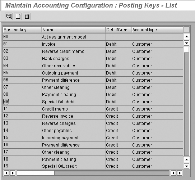Viewport: 195px width, 180px height.
Task: Click the far-right horizontal scroll right arrow
Action: tap(180, 173)
